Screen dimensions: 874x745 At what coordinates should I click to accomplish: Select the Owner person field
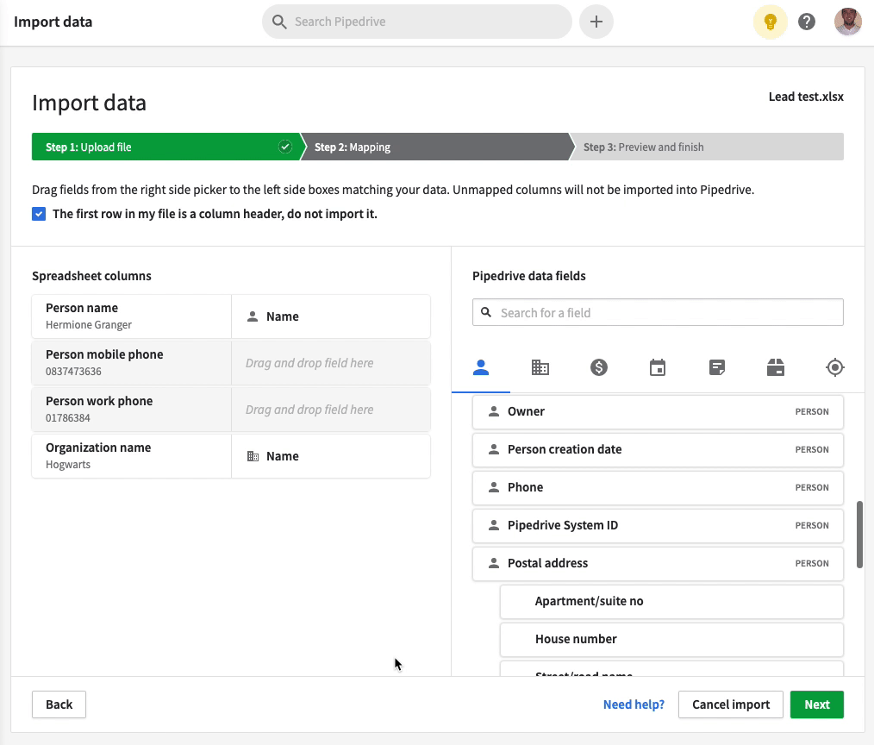click(658, 411)
